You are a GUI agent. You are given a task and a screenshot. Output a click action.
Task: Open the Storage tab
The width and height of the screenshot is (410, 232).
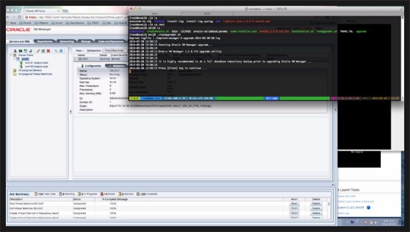[86, 41]
